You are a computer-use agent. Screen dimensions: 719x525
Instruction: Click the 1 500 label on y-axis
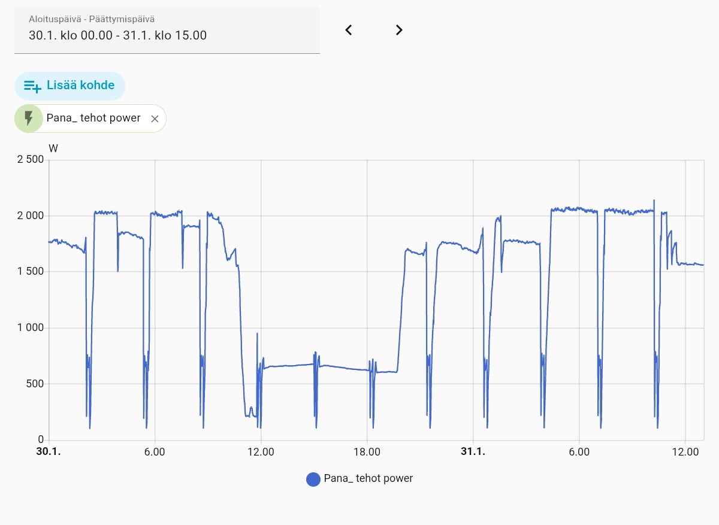tap(30, 271)
